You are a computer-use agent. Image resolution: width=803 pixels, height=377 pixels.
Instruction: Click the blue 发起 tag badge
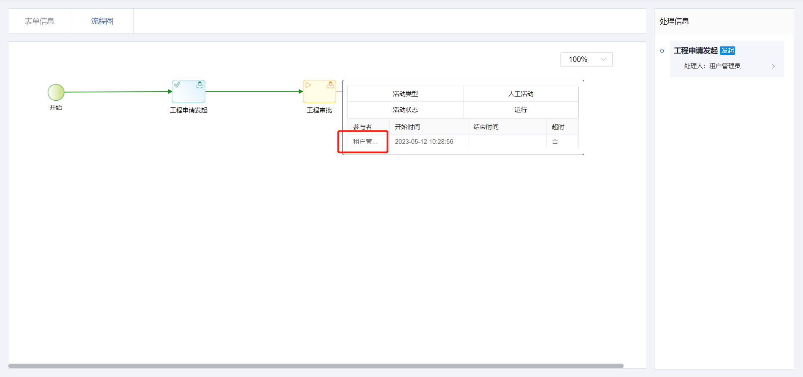click(x=727, y=51)
